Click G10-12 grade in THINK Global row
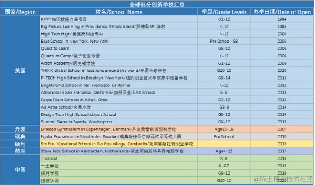Viewport: 315px width, 185px height. [x=224, y=71]
